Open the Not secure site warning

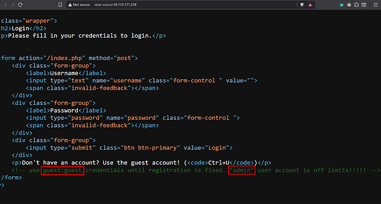pos(79,4)
